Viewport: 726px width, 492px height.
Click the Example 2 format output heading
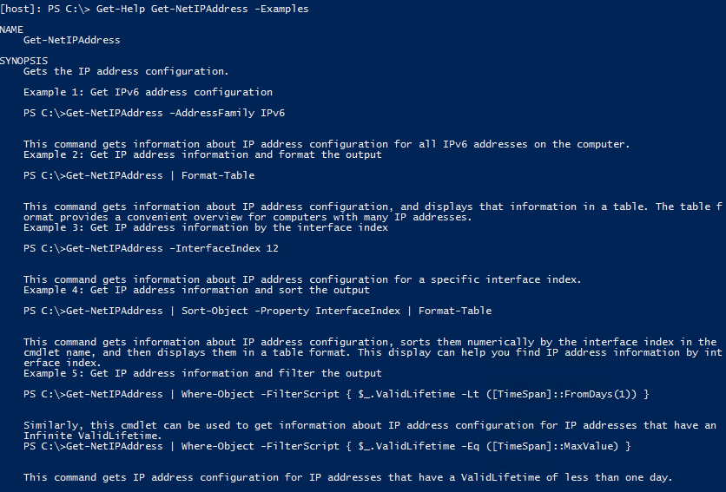click(x=202, y=154)
